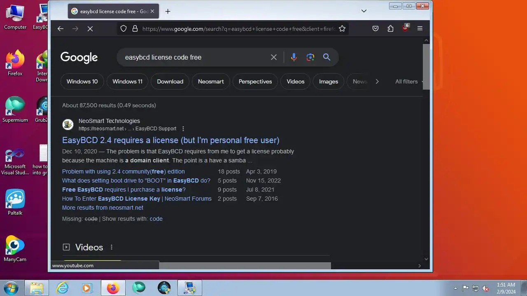
Task: Close the easybcd license code tab
Action: tap(152, 12)
